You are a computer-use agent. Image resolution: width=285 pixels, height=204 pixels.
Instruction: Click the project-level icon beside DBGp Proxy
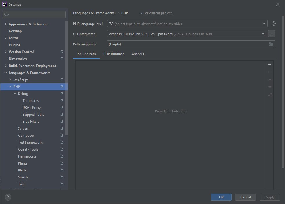point(62,108)
